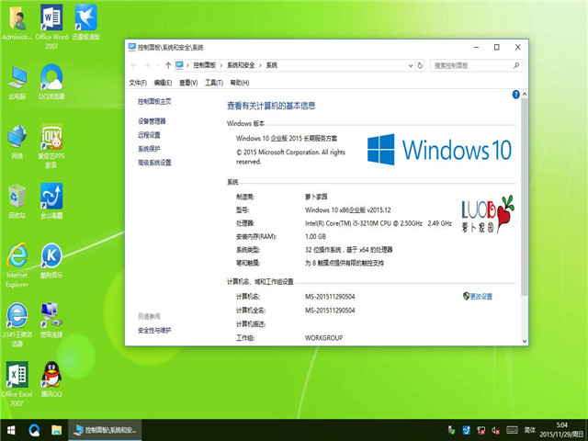Open the 查看(V) menu
This screenshot has height=441, width=588.
[188, 83]
